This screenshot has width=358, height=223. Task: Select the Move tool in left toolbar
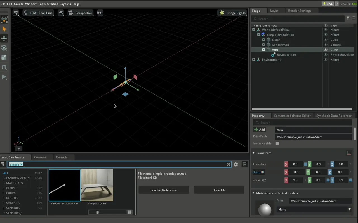pyautogui.click(x=4, y=38)
